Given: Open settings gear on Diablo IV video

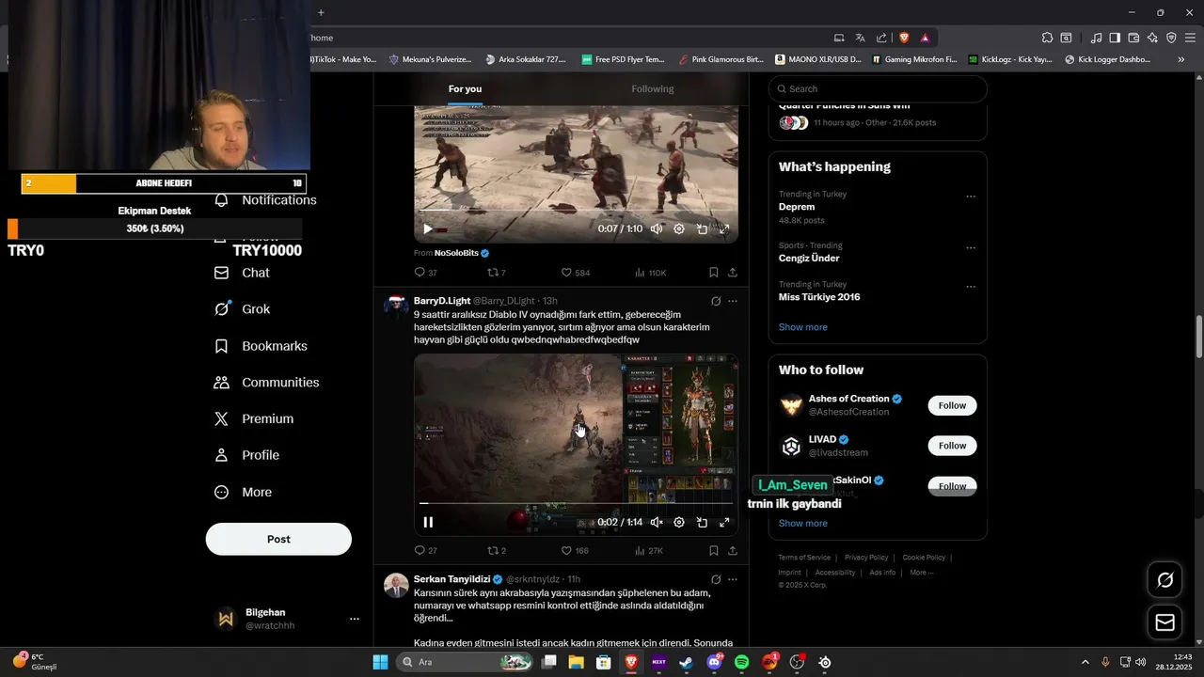Looking at the screenshot, I should tap(679, 522).
